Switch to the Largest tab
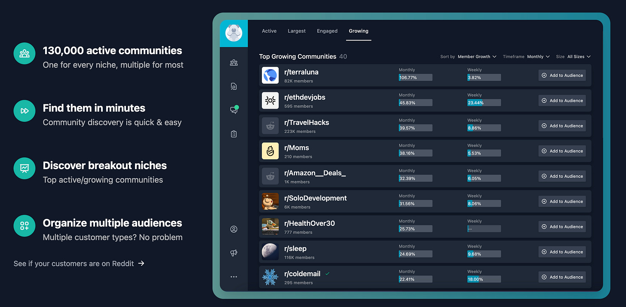 tap(297, 31)
